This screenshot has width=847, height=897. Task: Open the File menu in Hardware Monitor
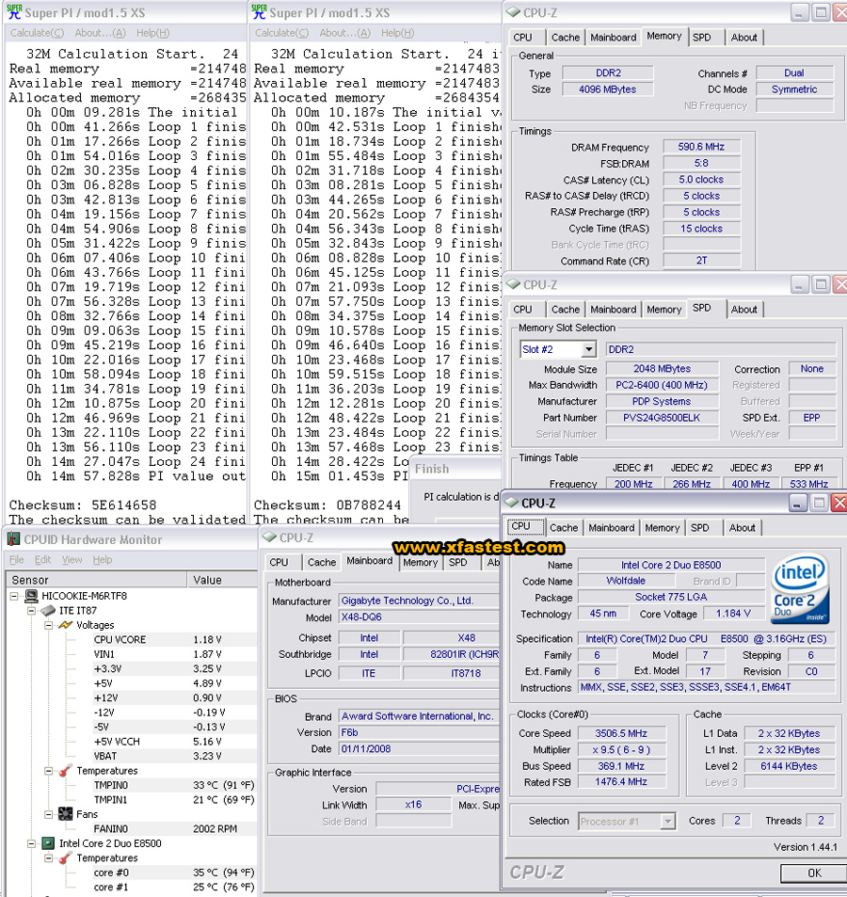coord(17,559)
